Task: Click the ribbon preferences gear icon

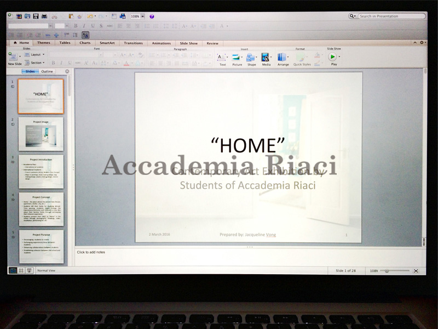Action: 422,43
